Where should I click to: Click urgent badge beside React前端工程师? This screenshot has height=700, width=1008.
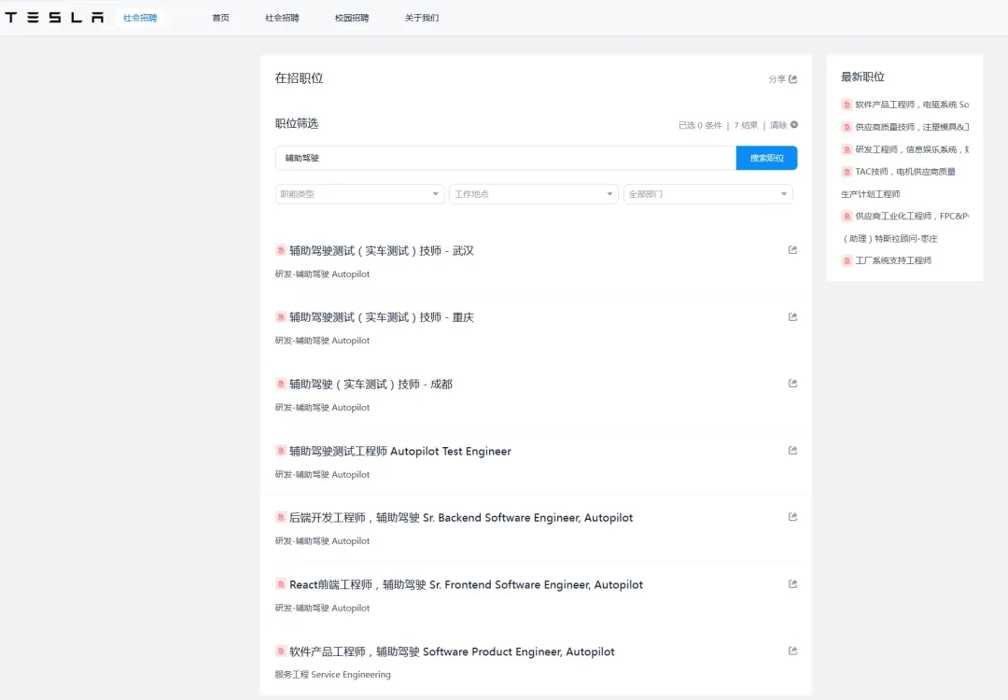point(280,584)
